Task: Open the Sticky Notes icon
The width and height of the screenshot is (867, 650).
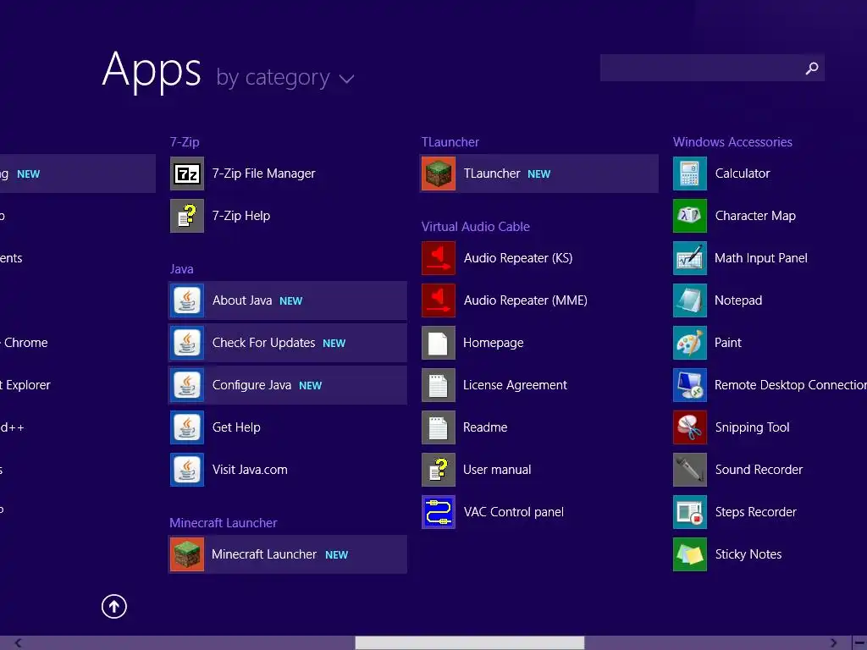Action: coord(690,554)
